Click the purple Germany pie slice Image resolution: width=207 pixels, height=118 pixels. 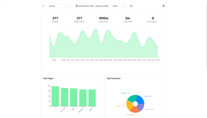[141, 107]
